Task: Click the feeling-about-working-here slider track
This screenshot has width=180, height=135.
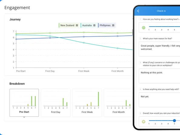Action: [164, 27]
